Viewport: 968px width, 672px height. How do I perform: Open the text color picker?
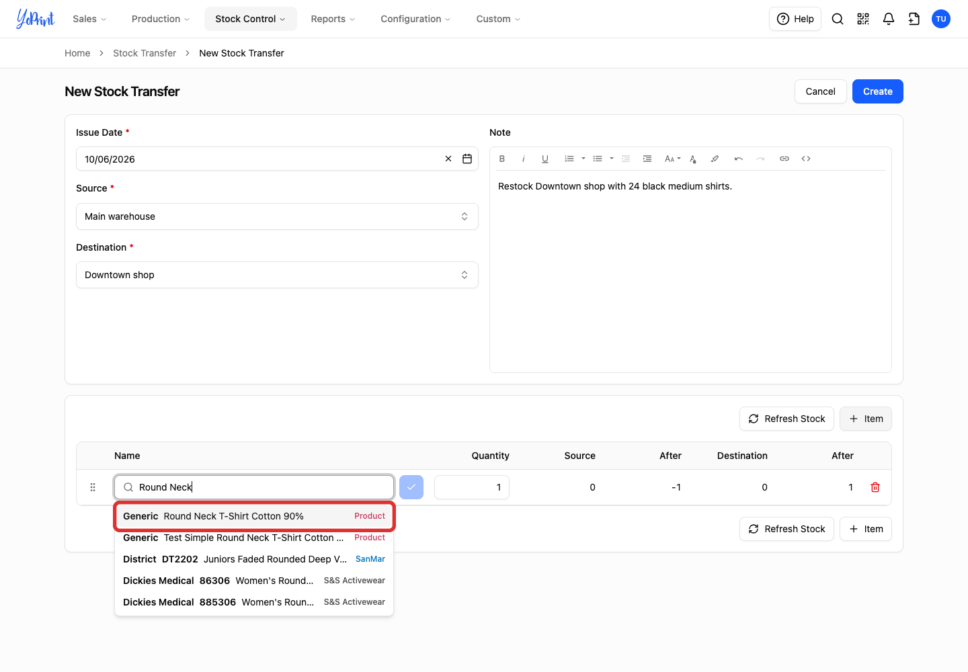tap(693, 159)
